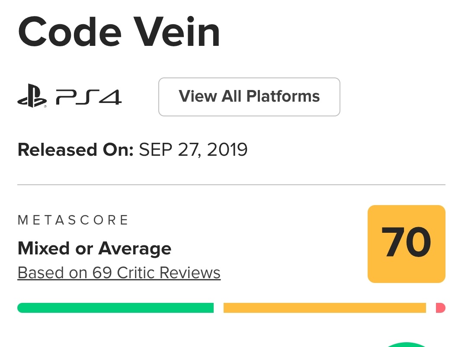
Task: Open the View All Platforms button
Action: pyautogui.click(x=249, y=96)
